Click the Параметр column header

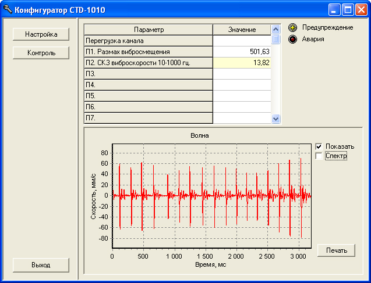(149, 30)
